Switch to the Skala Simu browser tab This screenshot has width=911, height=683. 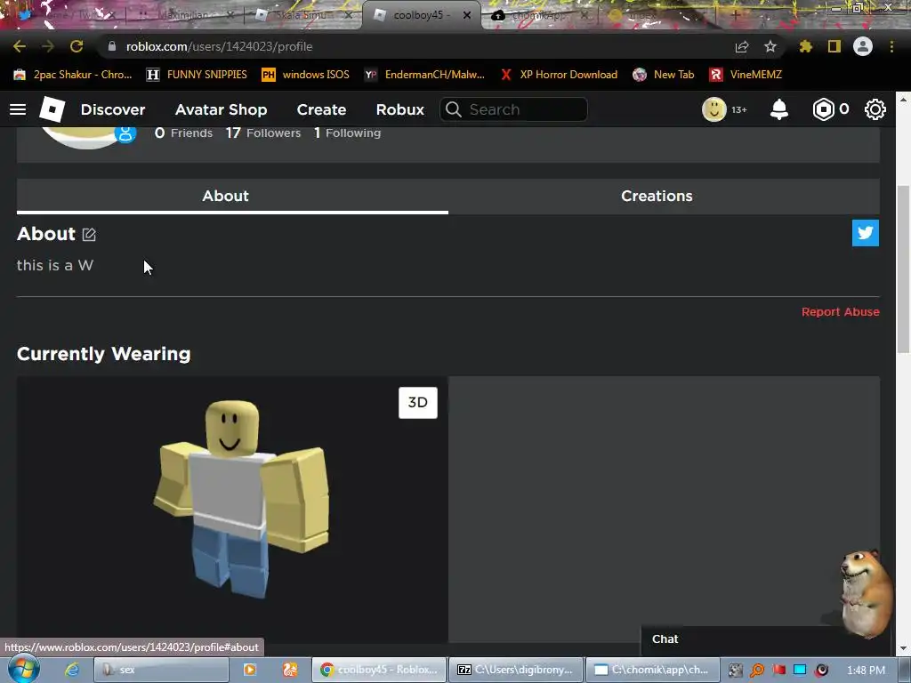point(303,15)
